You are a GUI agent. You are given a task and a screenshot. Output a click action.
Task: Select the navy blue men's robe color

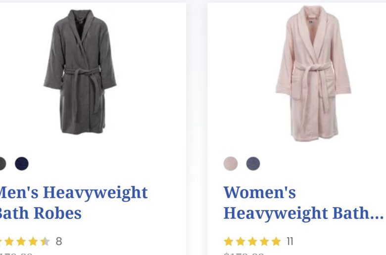tap(22, 164)
